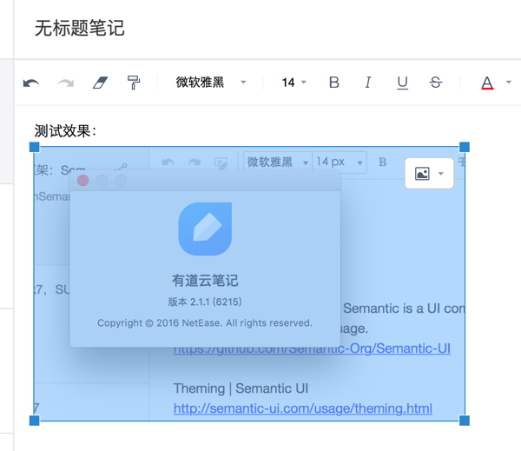This screenshot has height=451, width=521.
Task: Expand the font color picker arrow
Action: [508, 82]
